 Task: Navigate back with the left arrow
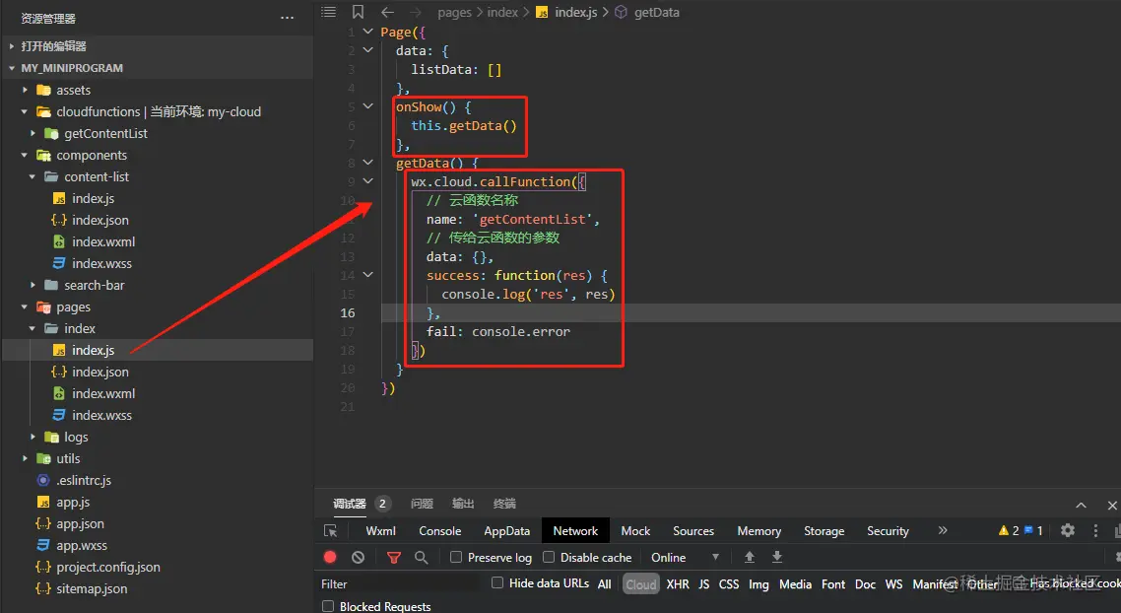click(387, 12)
